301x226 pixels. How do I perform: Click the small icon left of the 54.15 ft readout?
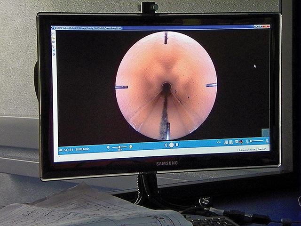pyautogui.click(x=60, y=150)
